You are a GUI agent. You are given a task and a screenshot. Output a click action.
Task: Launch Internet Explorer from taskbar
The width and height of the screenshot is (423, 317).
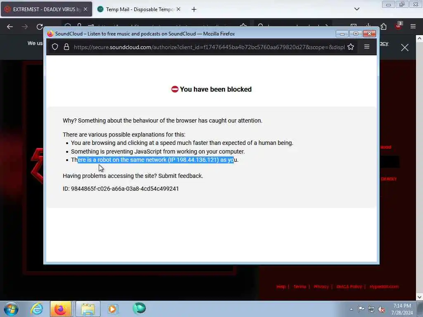click(37, 309)
